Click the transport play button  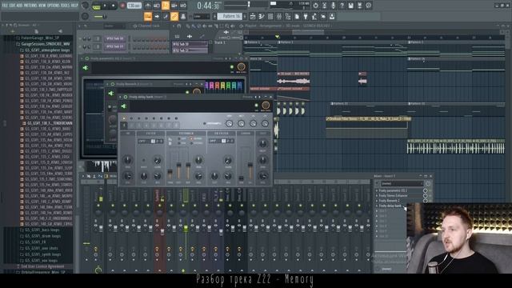coord(105,6)
